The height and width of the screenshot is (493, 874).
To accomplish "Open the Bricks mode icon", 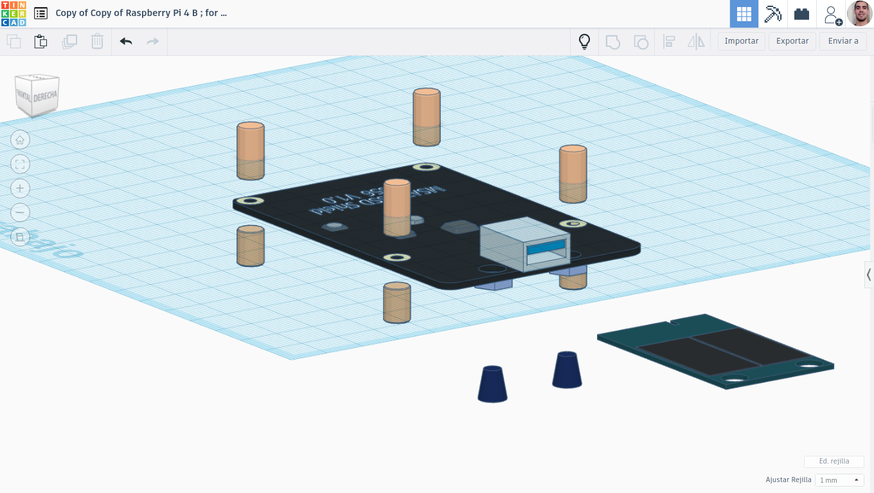I will pos(801,13).
